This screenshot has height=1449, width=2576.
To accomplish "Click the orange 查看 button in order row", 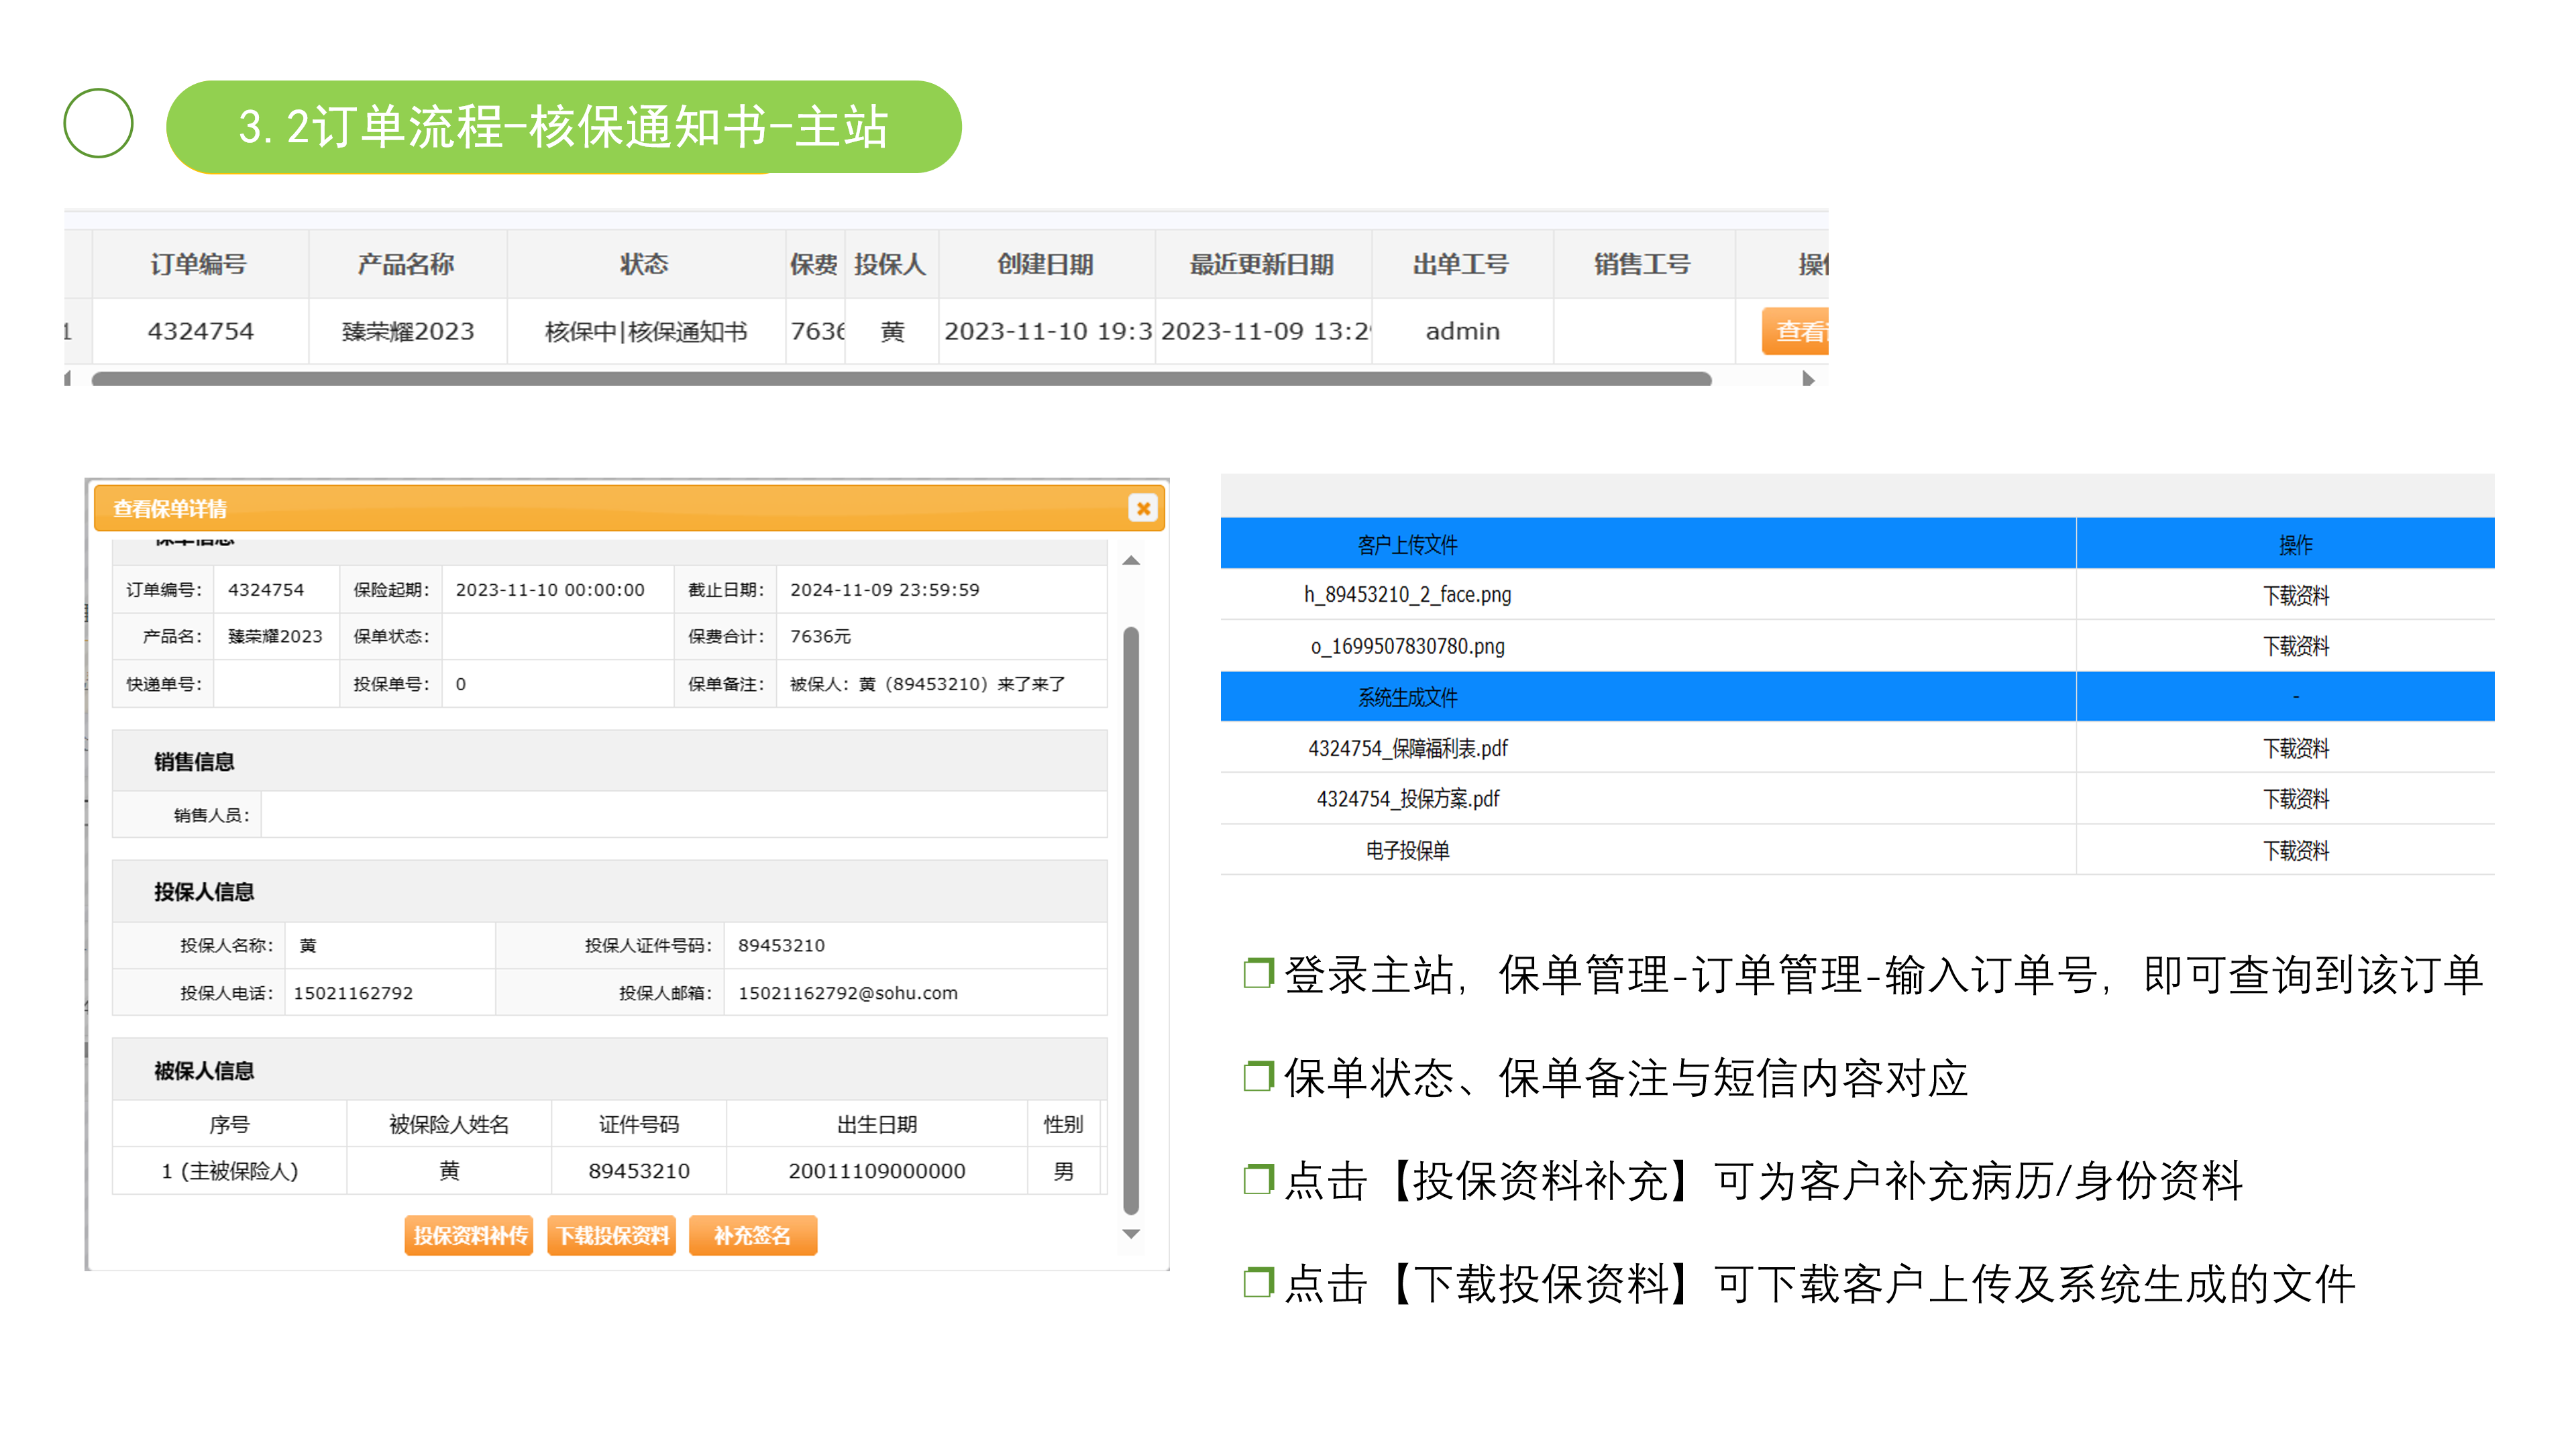I will pos(1797,331).
